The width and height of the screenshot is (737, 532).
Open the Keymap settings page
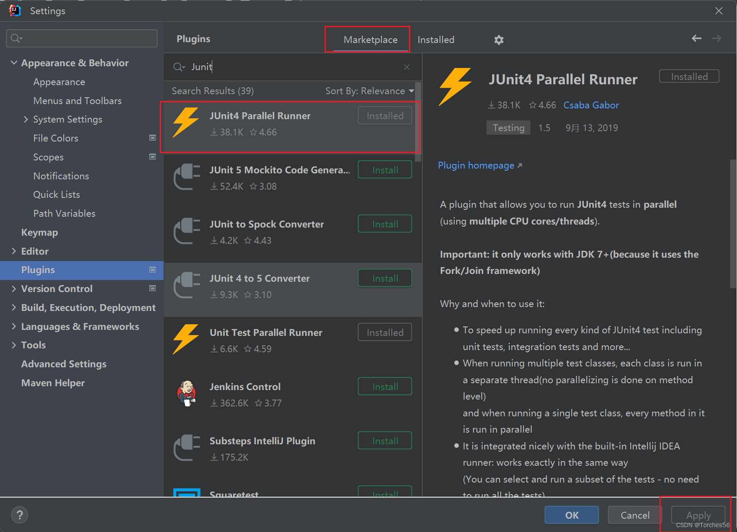pos(40,232)
